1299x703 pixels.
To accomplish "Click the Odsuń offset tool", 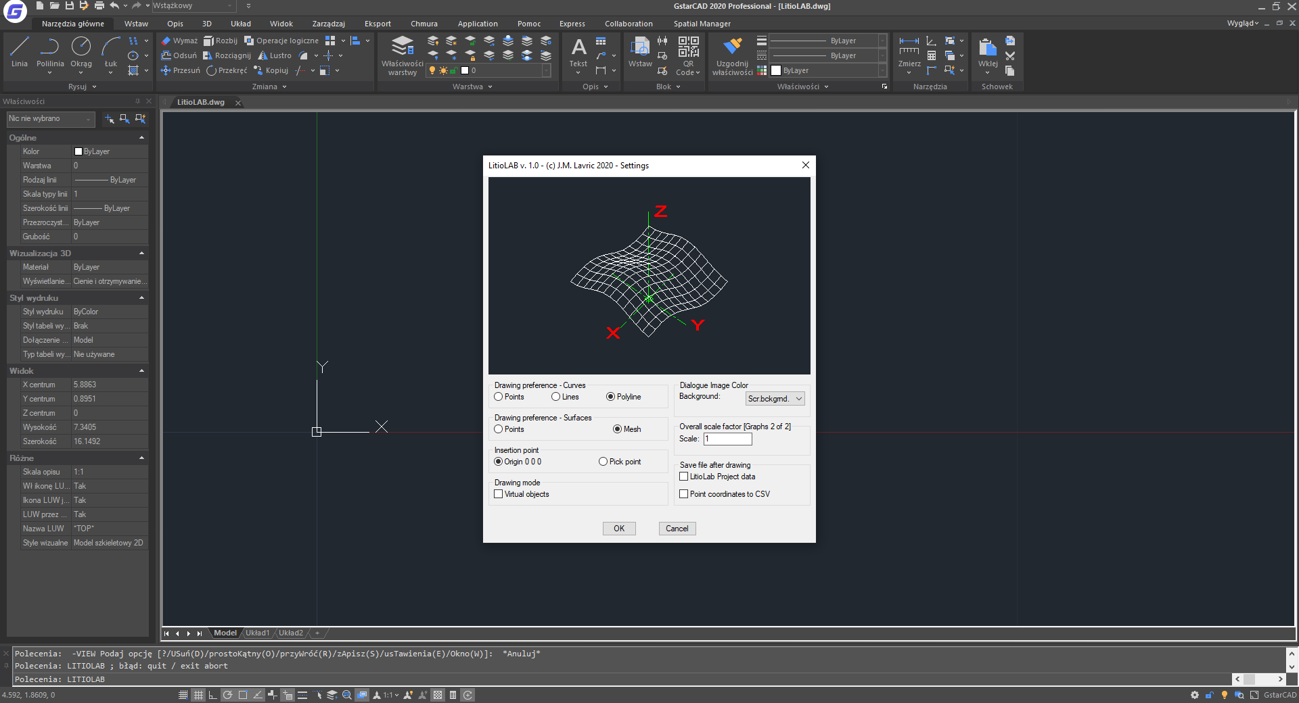I will coord(179,55).
